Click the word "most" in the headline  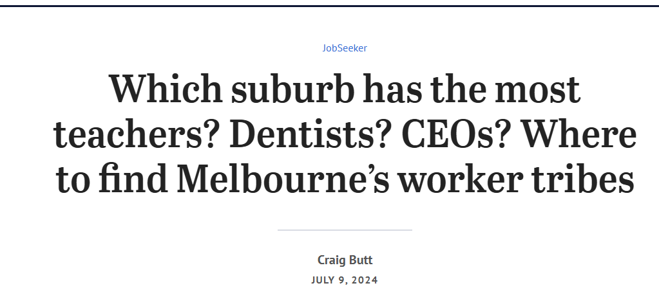pos(537,90)
